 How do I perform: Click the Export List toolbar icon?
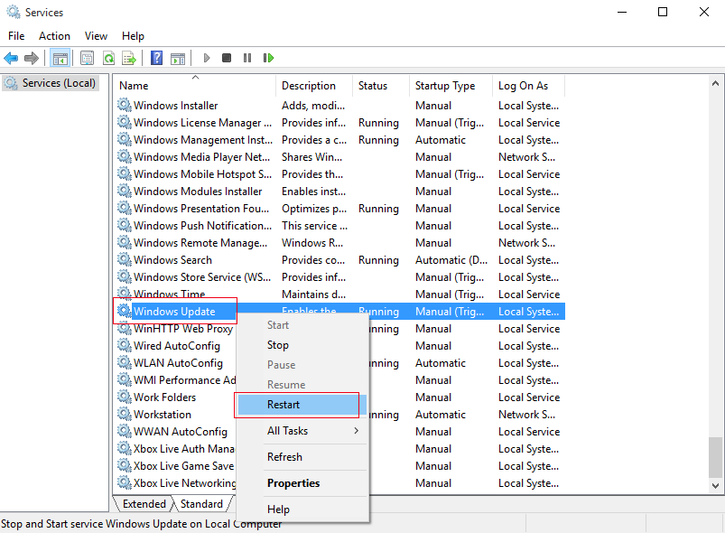[x=129, y=59]
